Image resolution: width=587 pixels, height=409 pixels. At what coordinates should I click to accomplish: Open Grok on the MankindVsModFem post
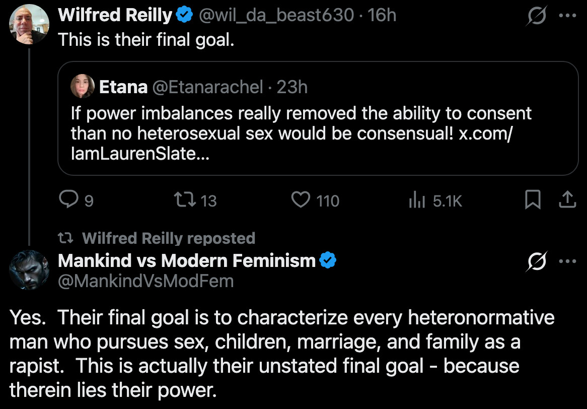click(536, 261)
